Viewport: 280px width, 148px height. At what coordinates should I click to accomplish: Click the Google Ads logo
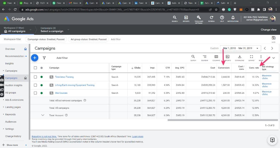click(x=19, y=19)
